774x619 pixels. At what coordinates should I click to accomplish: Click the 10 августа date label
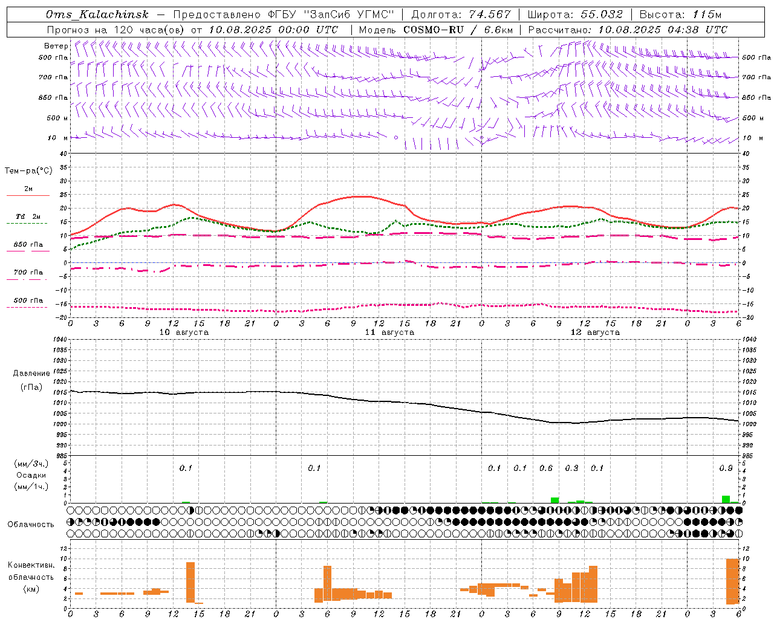(x=184, y=332)
